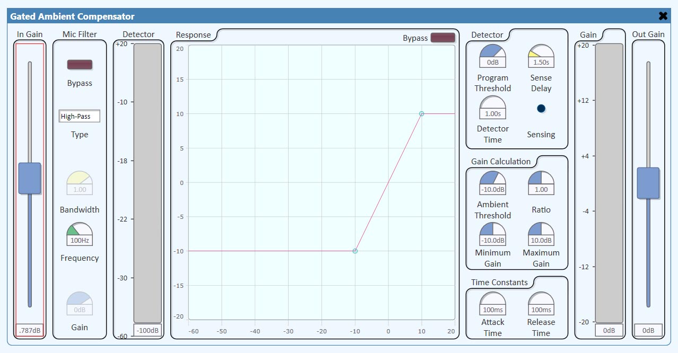The height and width of the screenshot is (353, 678).
Task: Click the Out Gain 0dB value field
Action: point(648,330)
